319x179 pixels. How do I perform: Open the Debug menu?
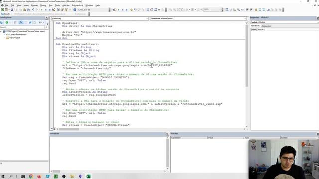point(43,5)
